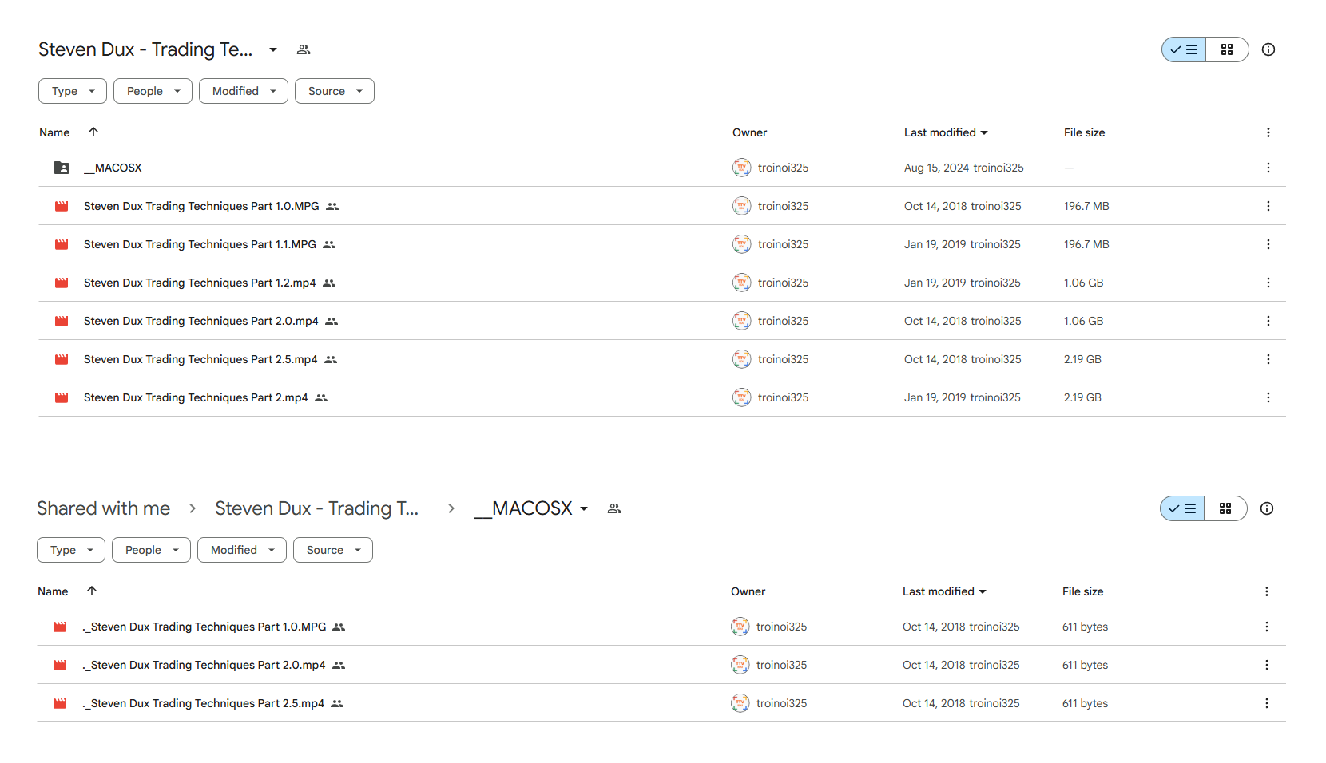Click the shared folder icon of the __MACOSX row
This screenshot has height=763, width=1326.
click(62, 168)
